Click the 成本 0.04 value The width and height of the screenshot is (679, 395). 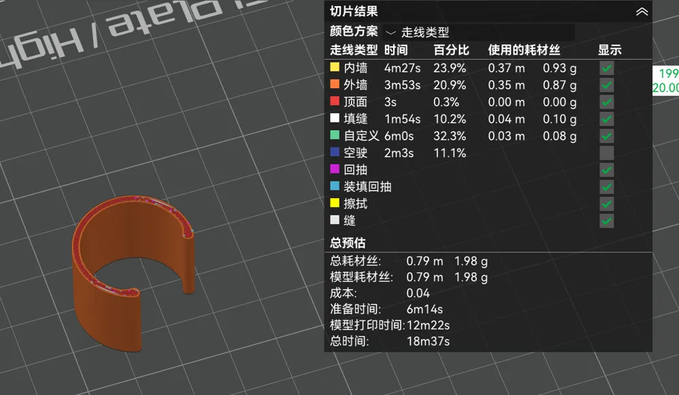click(x=418, y=293)
